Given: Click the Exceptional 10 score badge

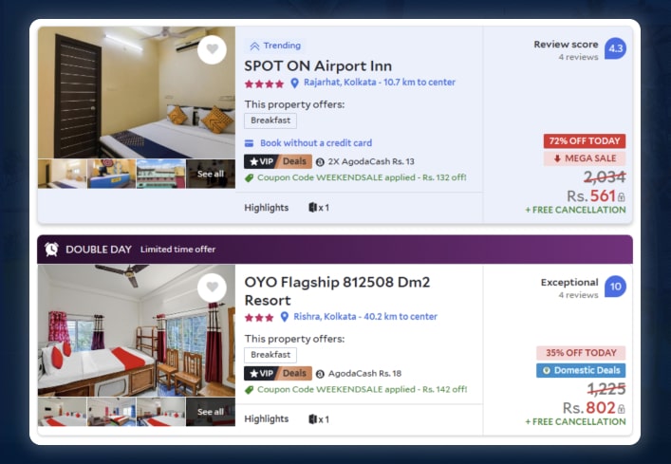Looking at the screenshot, I should coord(615,287).
